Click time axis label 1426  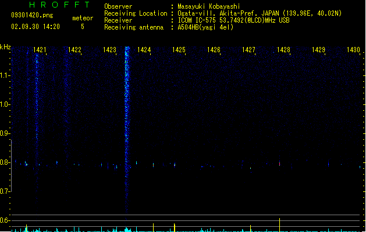click(x=214, y=50)
